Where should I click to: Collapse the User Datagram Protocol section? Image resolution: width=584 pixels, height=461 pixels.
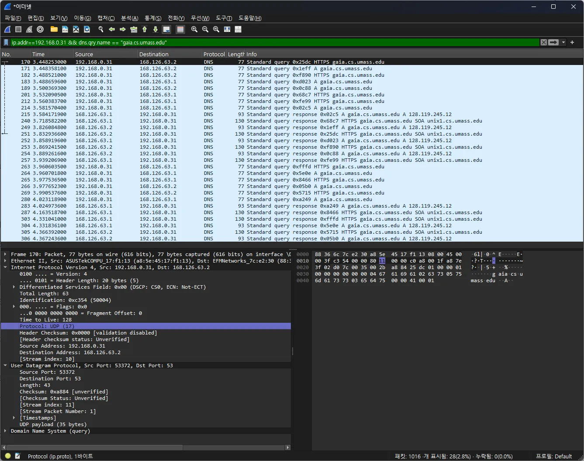pyautogui.click(x=5, y=365)
